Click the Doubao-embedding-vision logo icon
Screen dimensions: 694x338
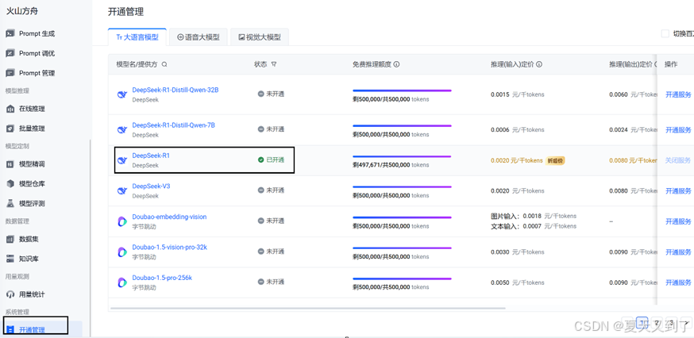coord(122,221)
